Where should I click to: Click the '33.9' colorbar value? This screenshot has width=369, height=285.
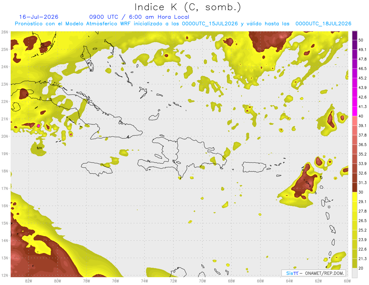363,164
